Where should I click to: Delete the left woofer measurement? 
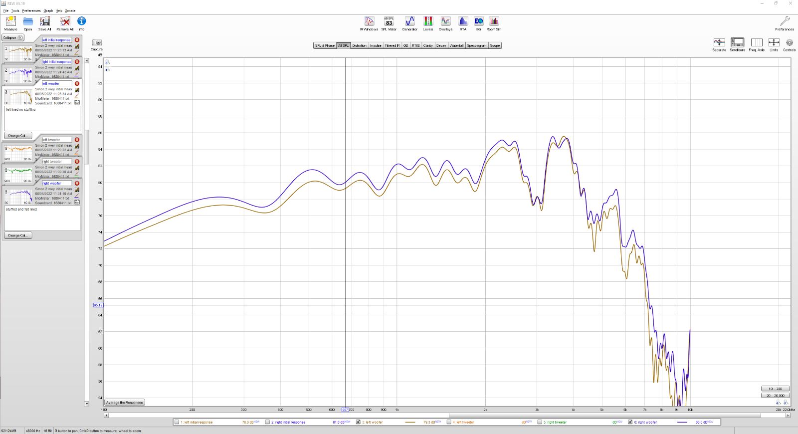click(77, 84)
